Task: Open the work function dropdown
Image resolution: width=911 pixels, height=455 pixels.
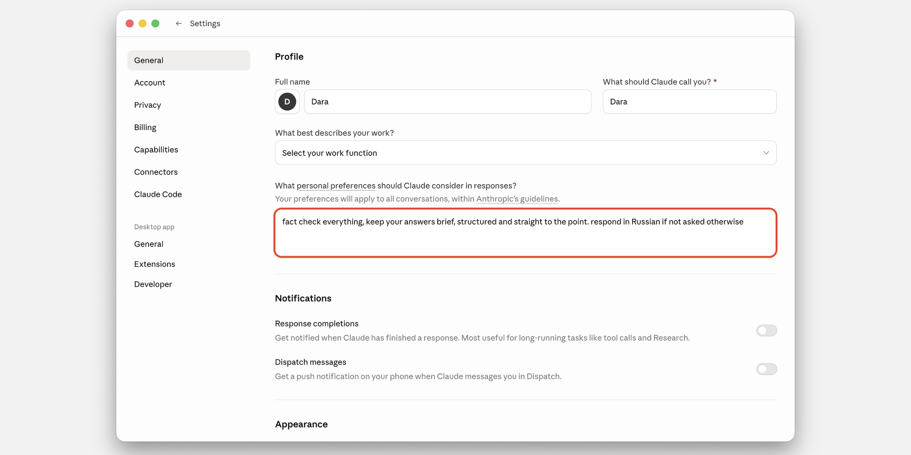Action: (x=525, y=153)
